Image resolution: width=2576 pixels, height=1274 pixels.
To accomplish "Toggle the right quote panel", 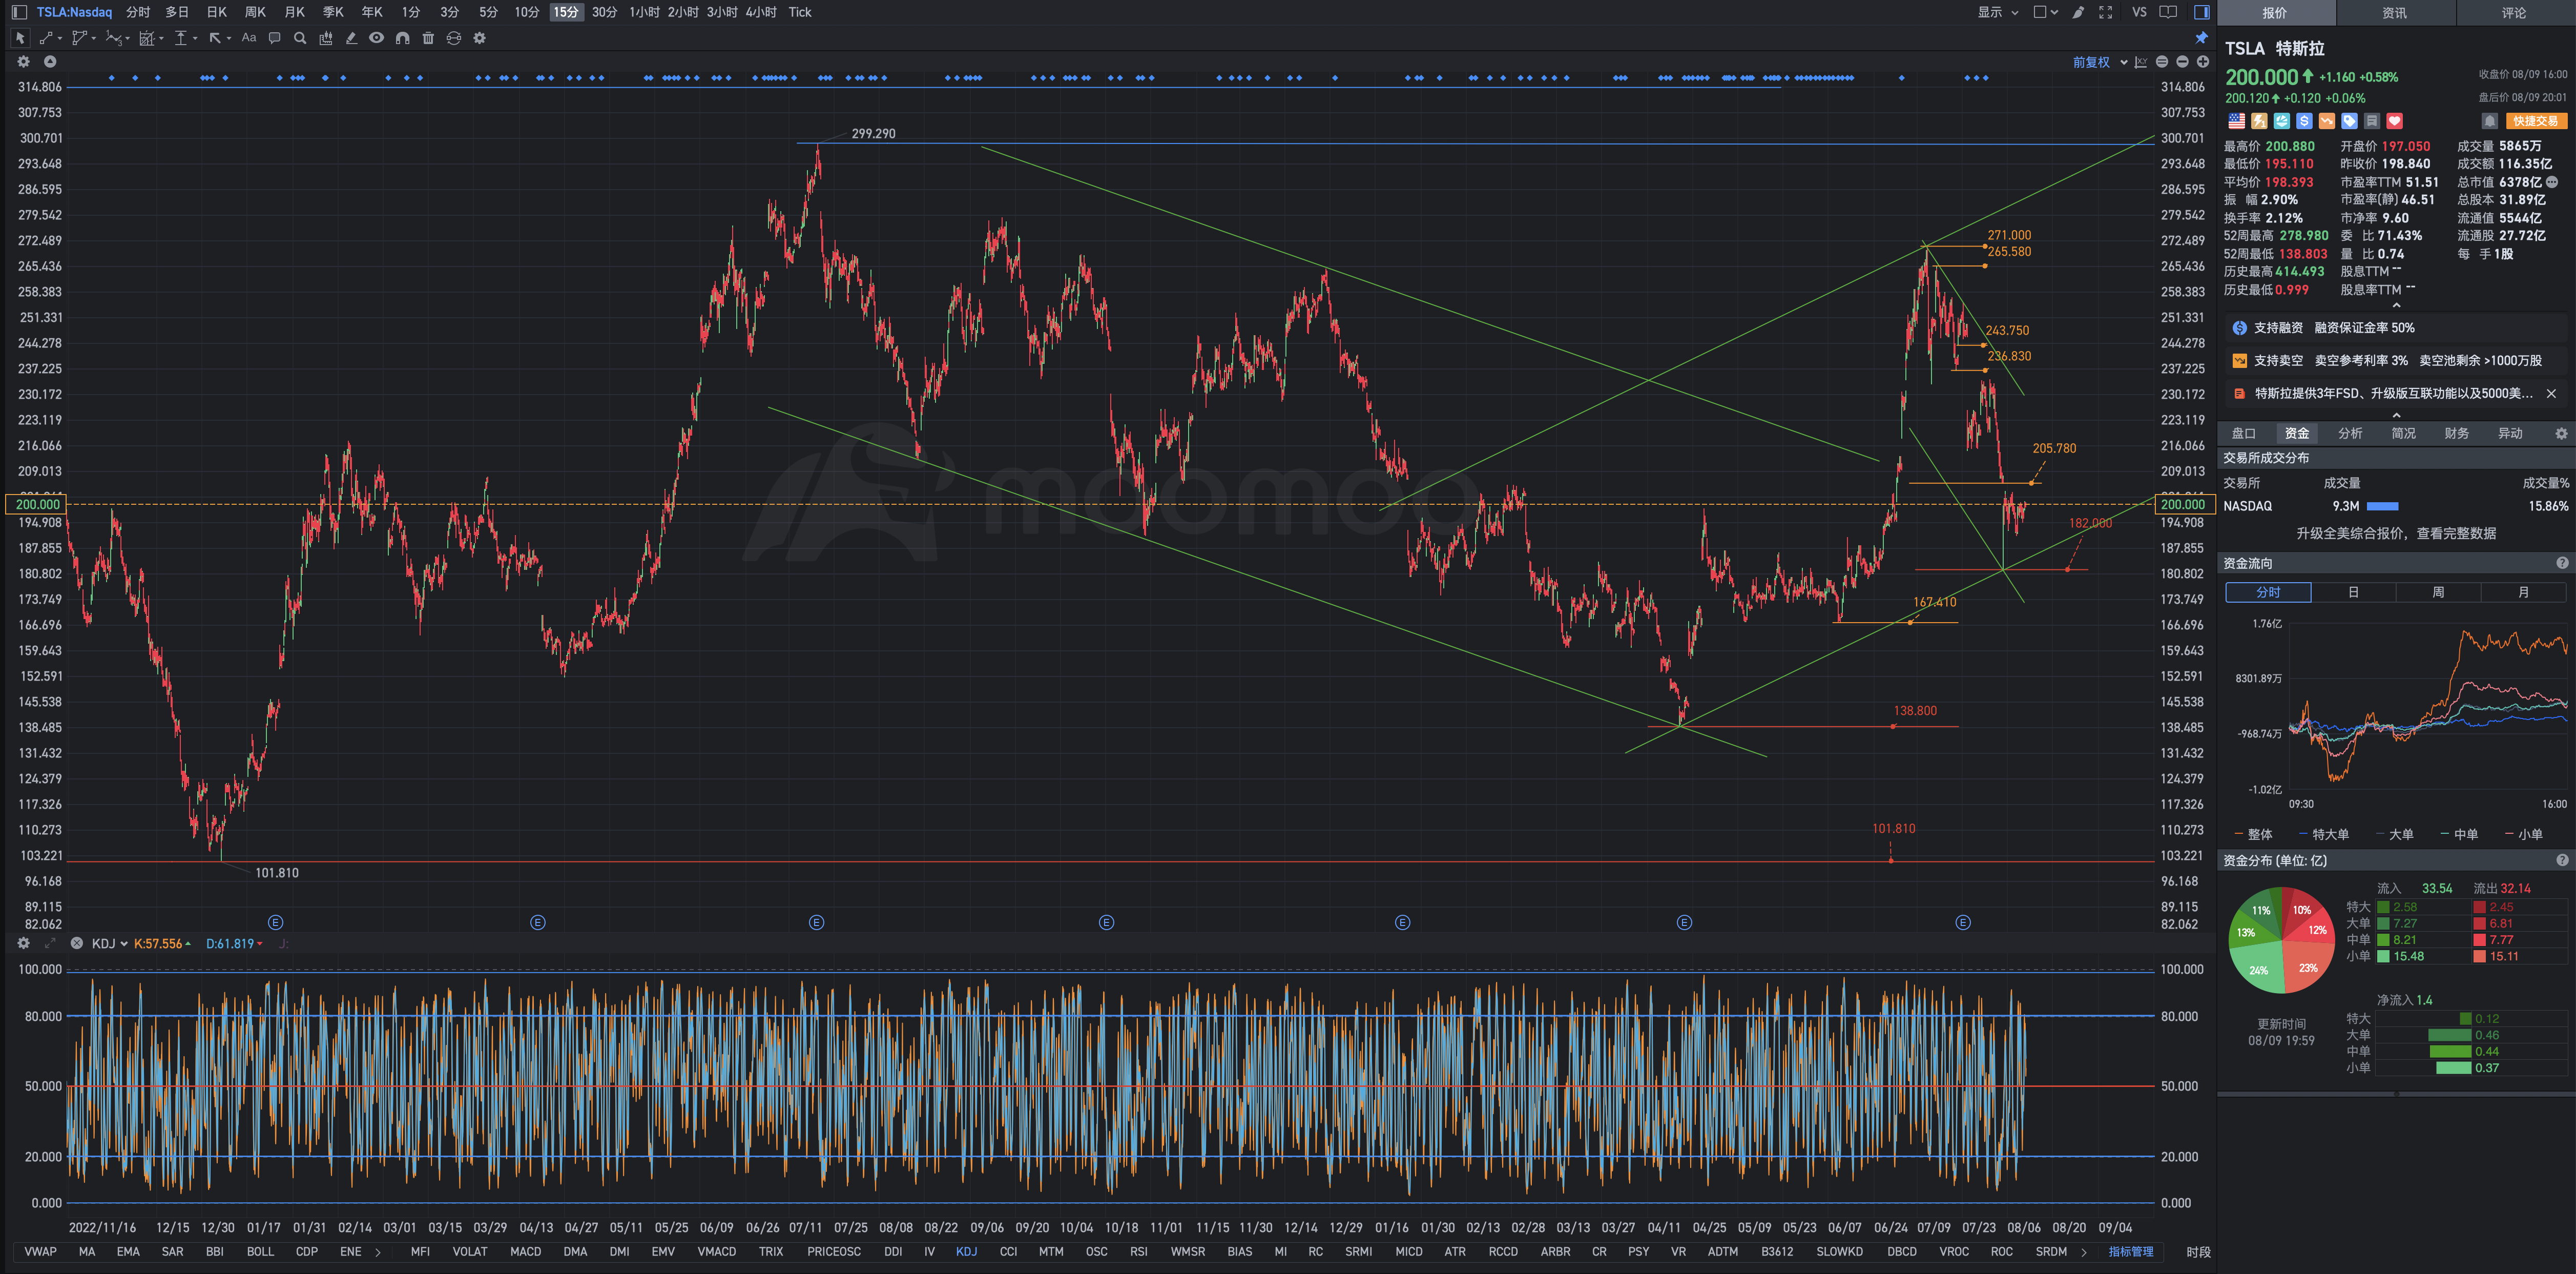I will pyautogui.click(x=2201, y=12).
